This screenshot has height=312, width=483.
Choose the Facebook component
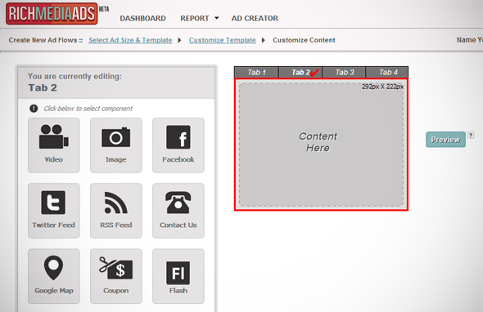tap(178, 145)
